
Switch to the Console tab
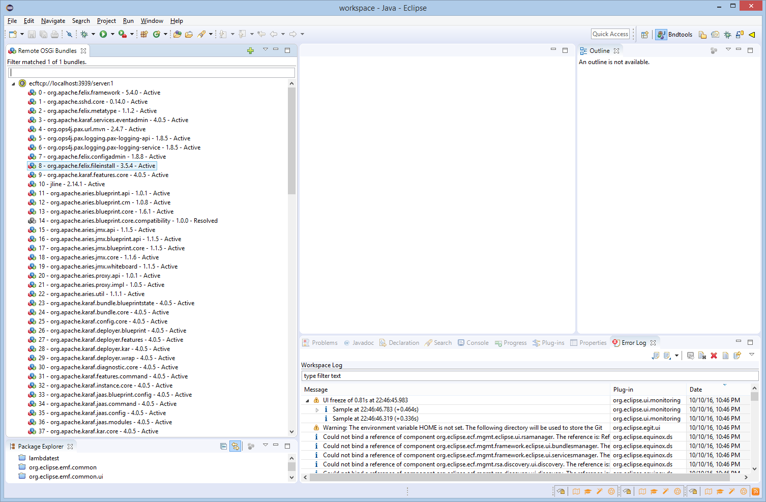click(x=473, y=343)
